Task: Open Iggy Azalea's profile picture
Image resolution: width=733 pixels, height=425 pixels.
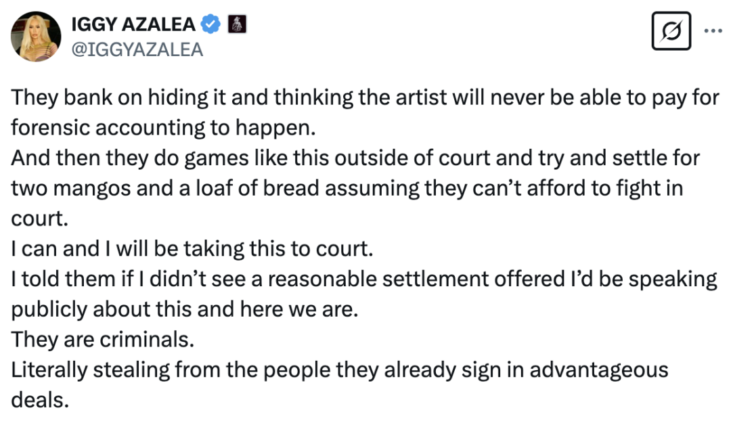Action: point(36,37)
